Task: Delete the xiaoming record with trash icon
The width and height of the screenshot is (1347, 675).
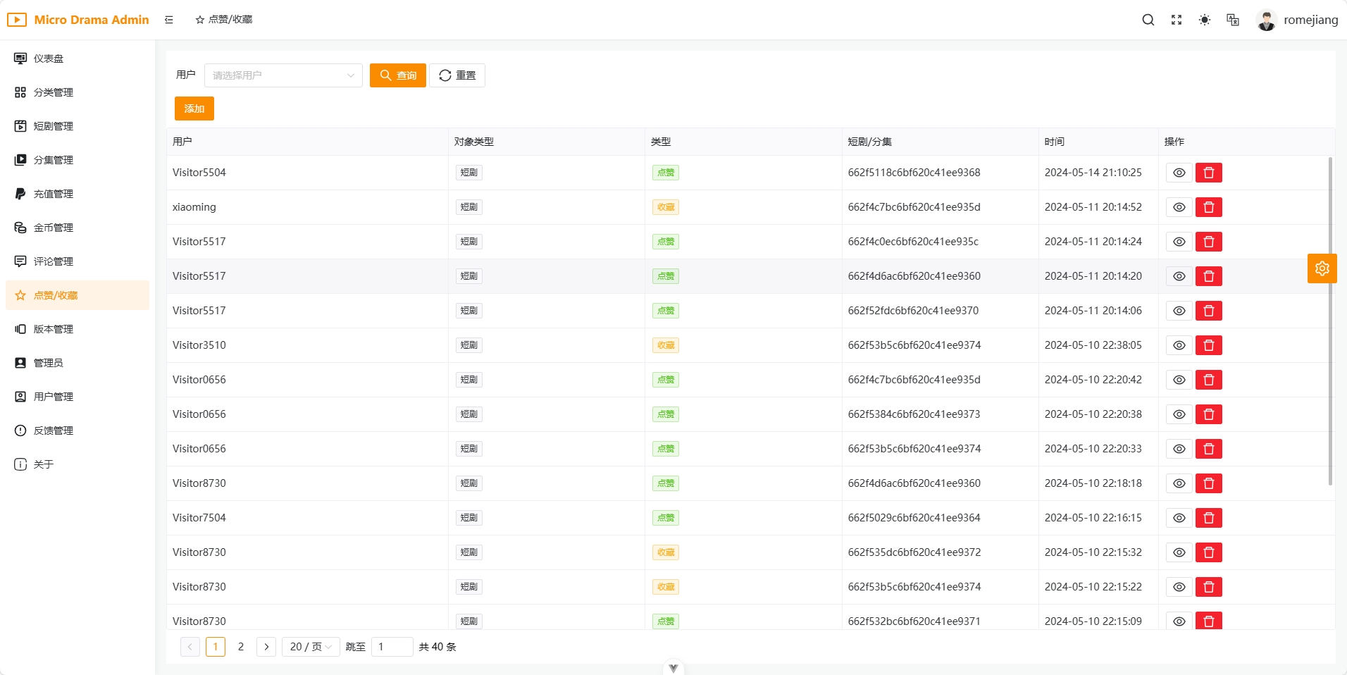Action: click(x=1209, y=207)
